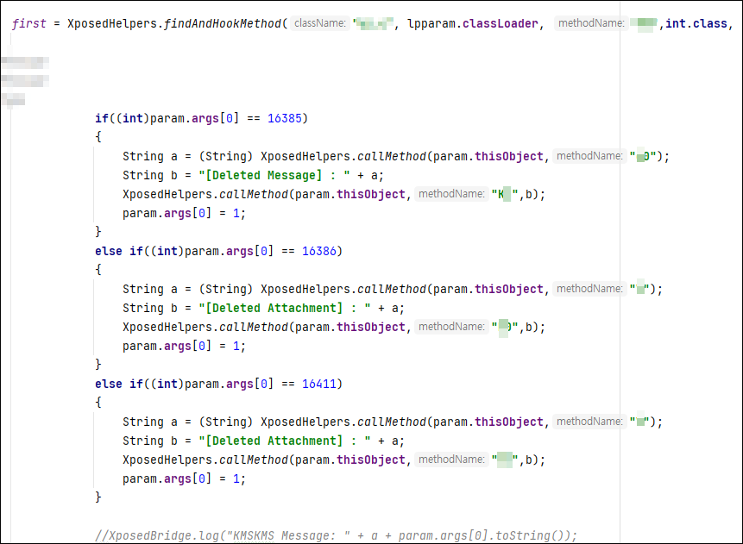Click the number 16386 in the else-if
The height and width of the screenshot is (544, 743).
319,251
